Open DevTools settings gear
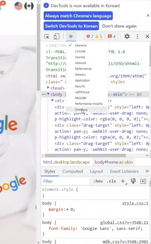This screenshot has height=244, width=151. pos(127,36)
